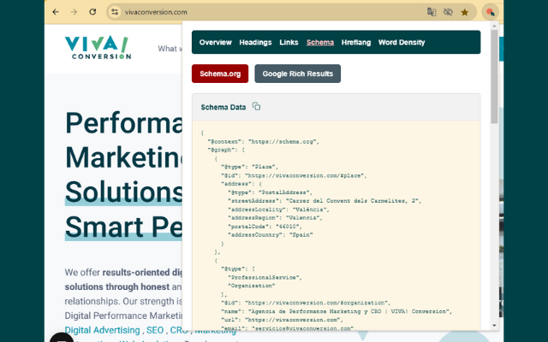Select the Schema tab

[x=320, y=42]
